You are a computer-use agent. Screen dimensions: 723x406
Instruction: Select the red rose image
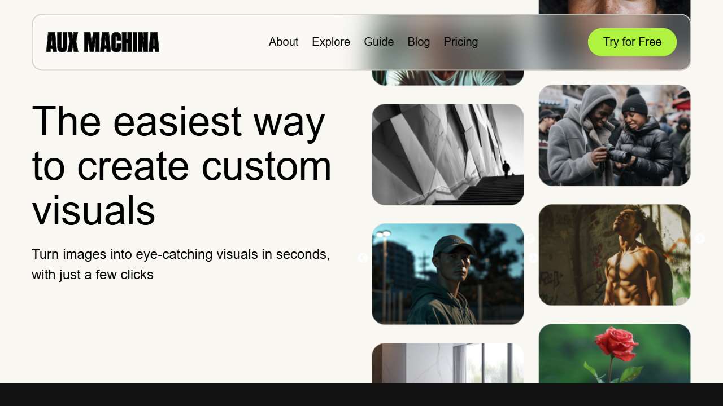coord(615,354)
